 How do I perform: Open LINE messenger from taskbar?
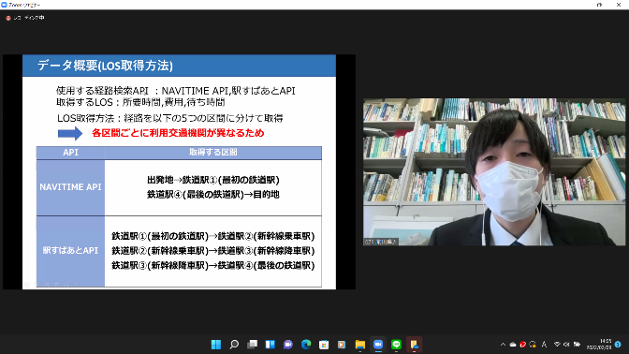396,345
